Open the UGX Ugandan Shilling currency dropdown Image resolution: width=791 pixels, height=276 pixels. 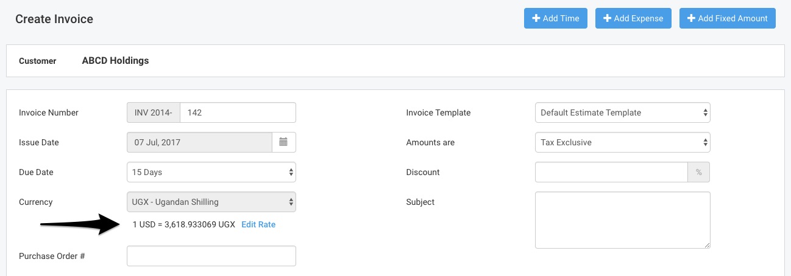pyautogui.click(x=211, y=202)
